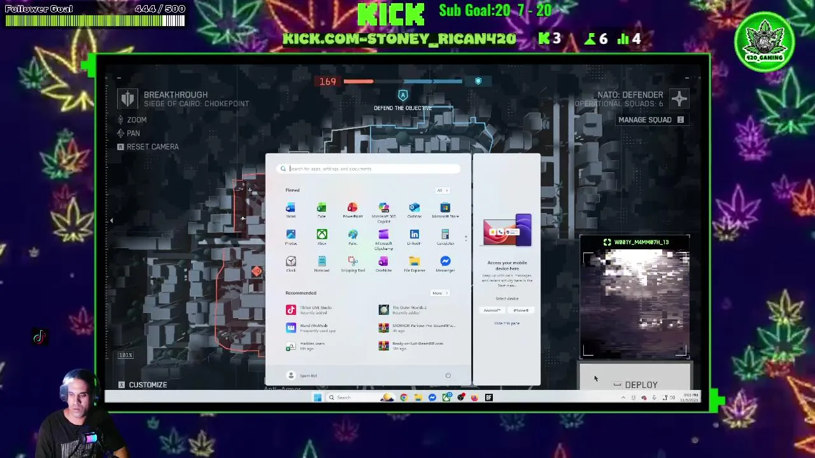Select objective A marker on map
This screenshot has height=458, width=815.
[x=402, y=95]
